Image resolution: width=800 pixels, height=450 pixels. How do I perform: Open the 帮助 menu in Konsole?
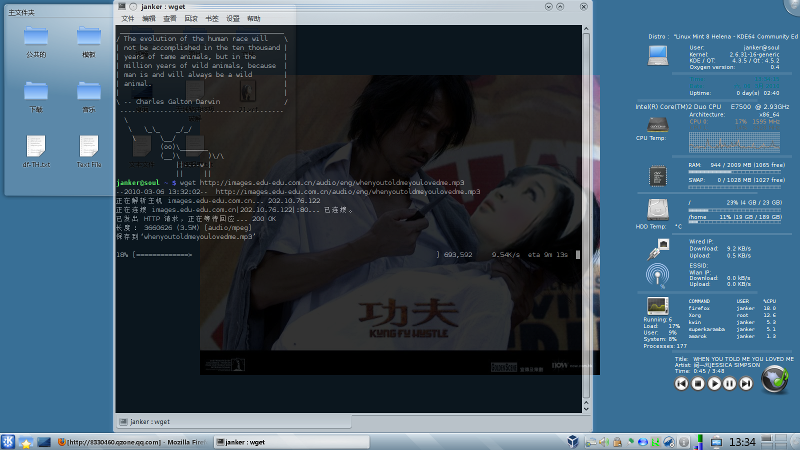click(254, 18)
